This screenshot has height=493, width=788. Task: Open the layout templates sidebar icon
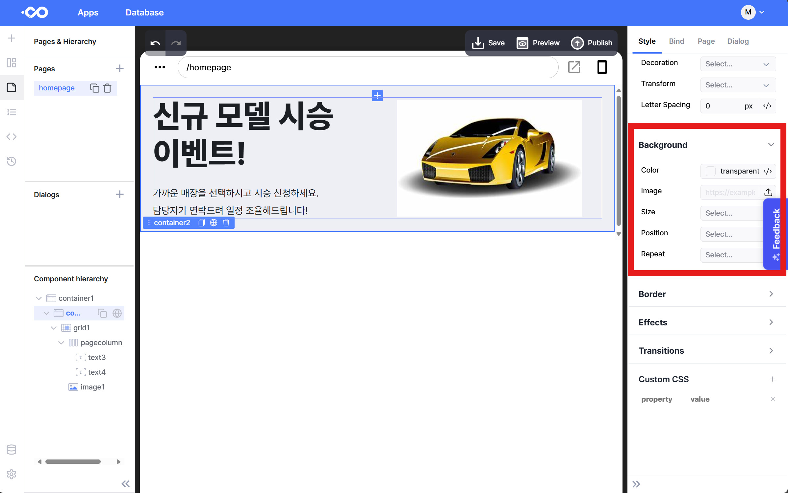point(12,63)
